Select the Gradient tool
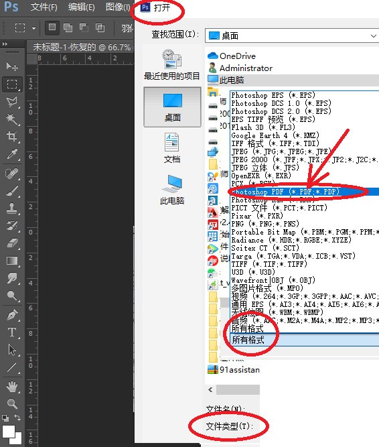Screen dimensions: 379x447 11,261
